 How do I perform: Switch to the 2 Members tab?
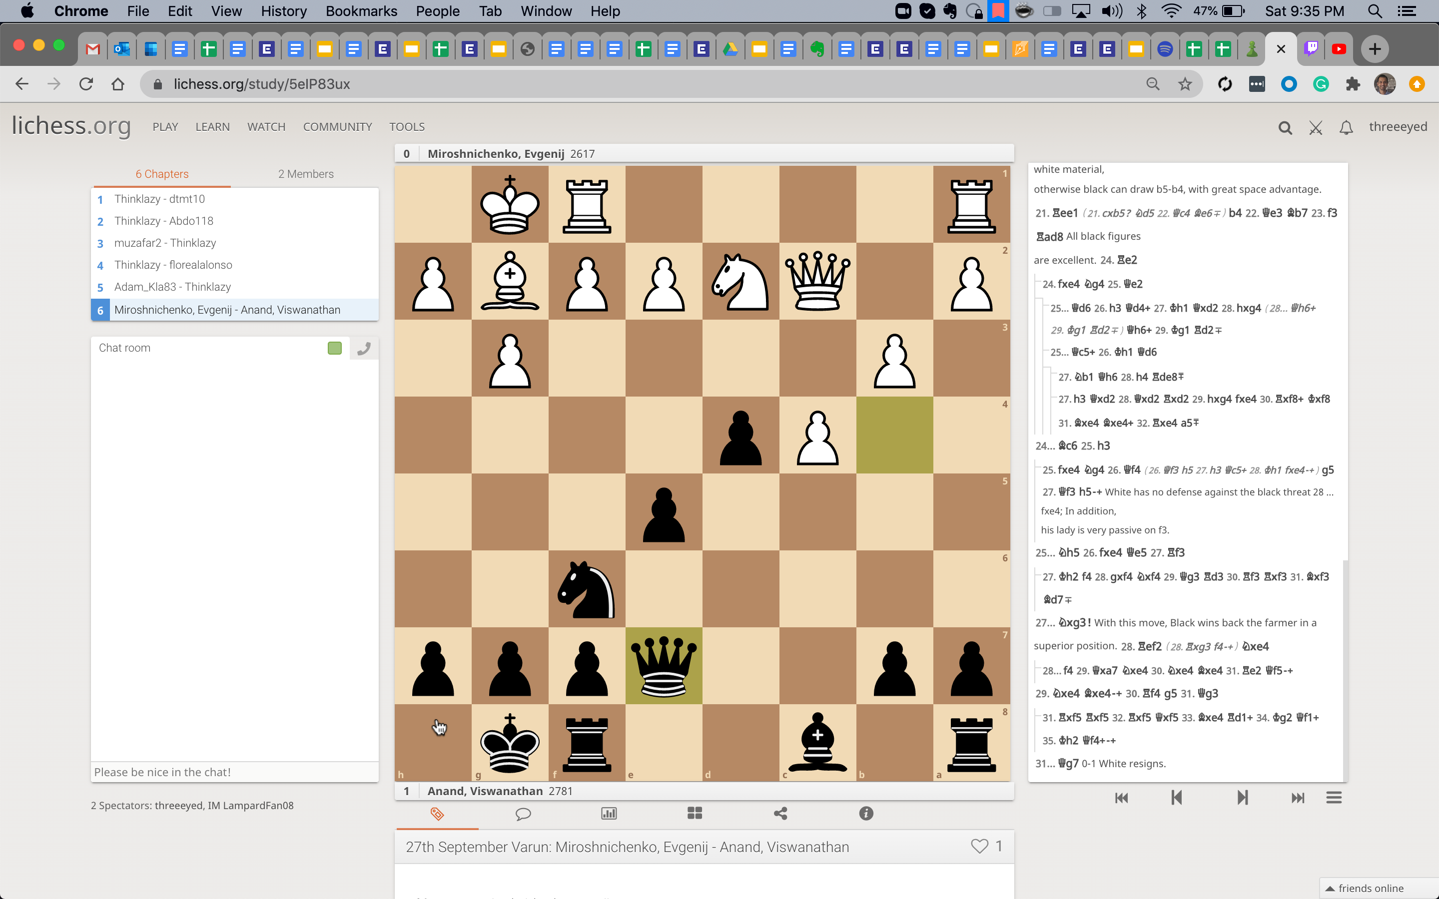click(306, 174)
